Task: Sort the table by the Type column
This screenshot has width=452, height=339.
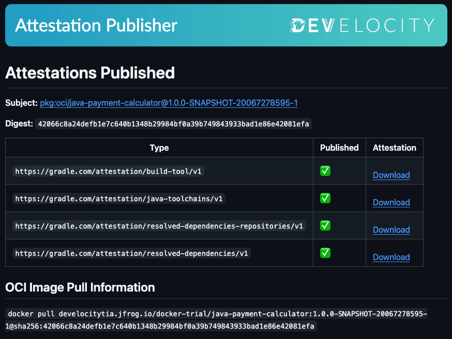Action: (159, 148)
